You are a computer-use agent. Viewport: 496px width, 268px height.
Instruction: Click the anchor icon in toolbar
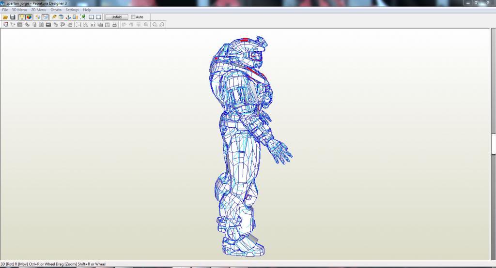(68, 17)
